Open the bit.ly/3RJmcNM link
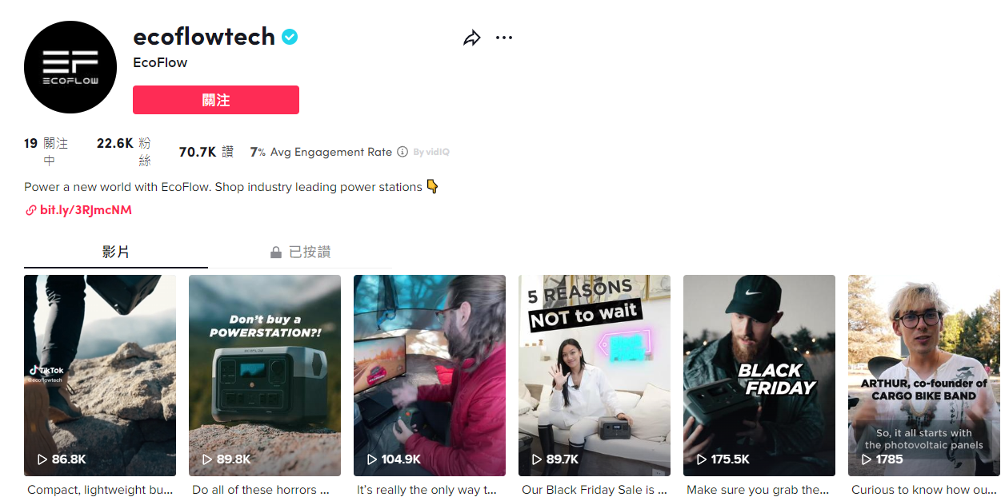The width and height of the screenshot is (1005, 497). coord(86,210)
